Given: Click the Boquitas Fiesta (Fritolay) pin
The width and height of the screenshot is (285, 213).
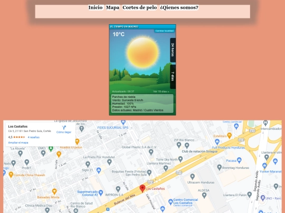Looking at the screenshot, I should click(x=149, y=173).
